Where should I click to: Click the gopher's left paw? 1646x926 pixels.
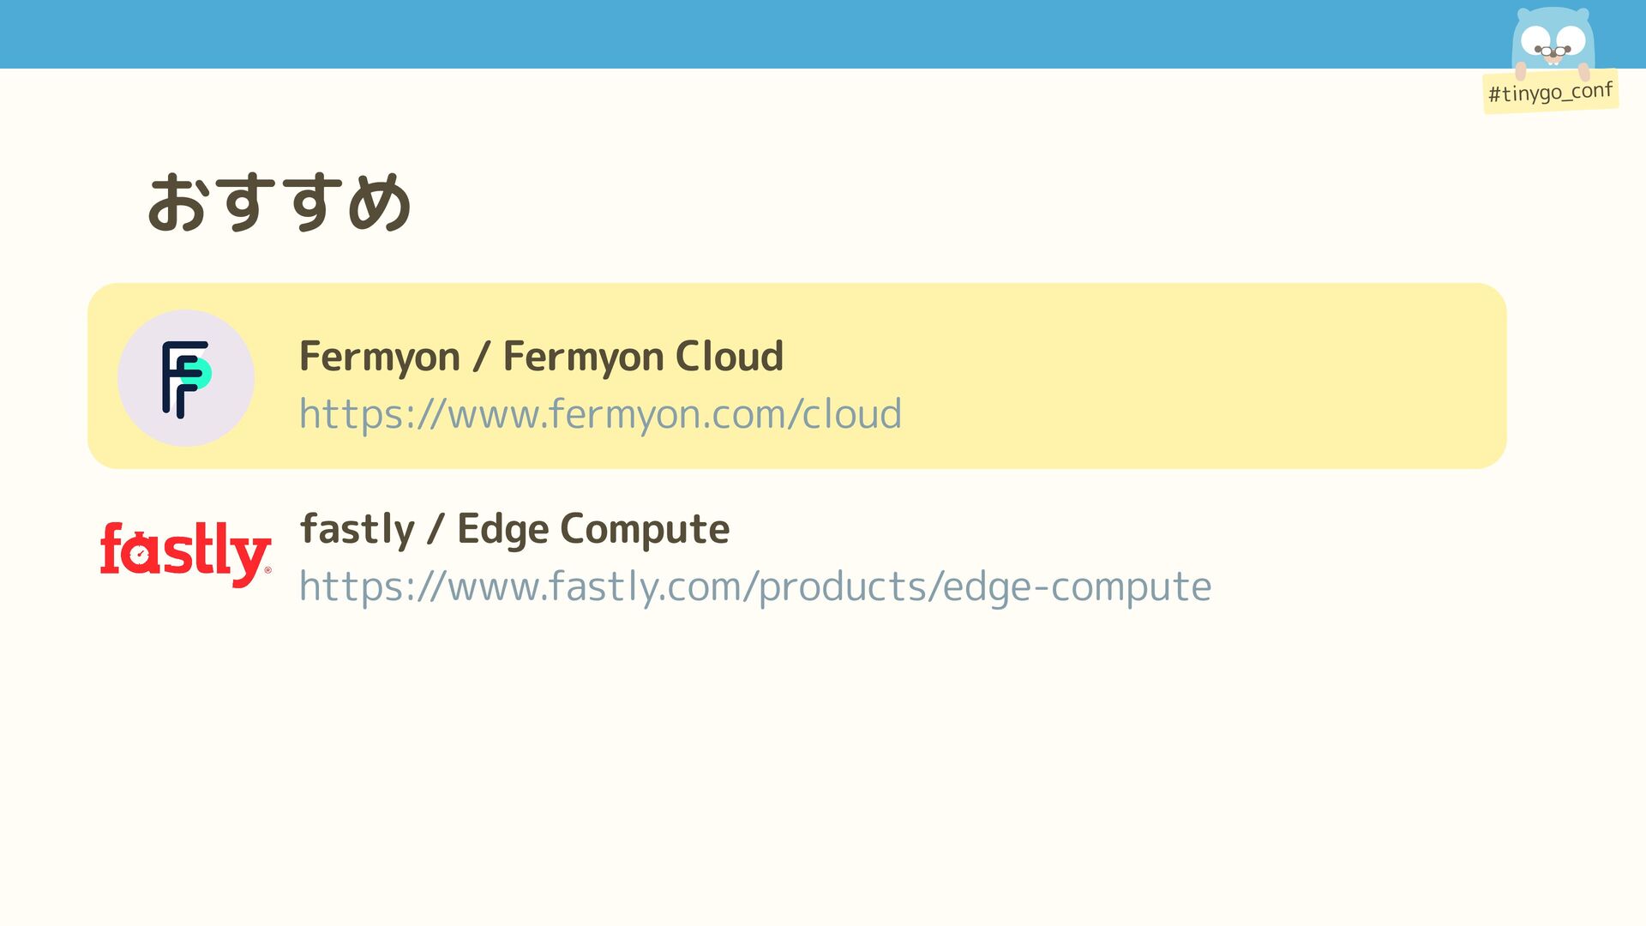coord(1521,70)
